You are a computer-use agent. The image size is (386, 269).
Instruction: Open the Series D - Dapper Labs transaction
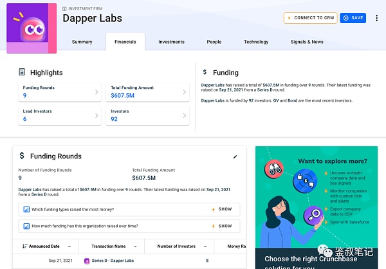pos(113,261)
